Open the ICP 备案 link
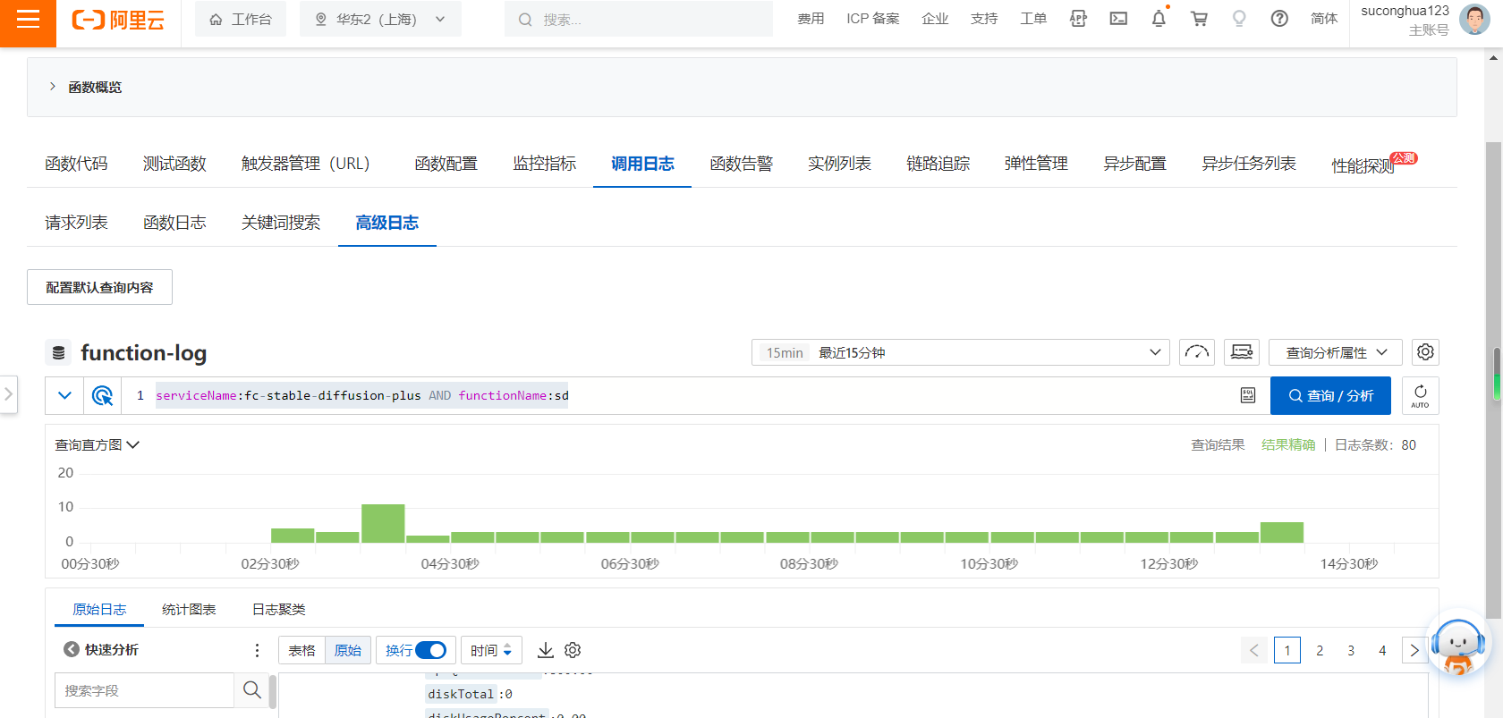 point(873,19)
